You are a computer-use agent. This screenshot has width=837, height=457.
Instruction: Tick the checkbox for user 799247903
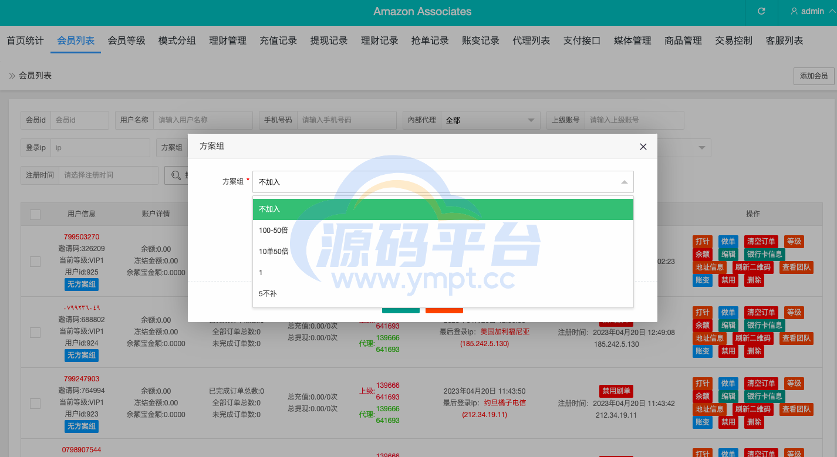coord(35,404)
